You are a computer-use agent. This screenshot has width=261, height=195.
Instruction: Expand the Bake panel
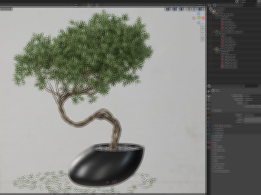(215, 160)
